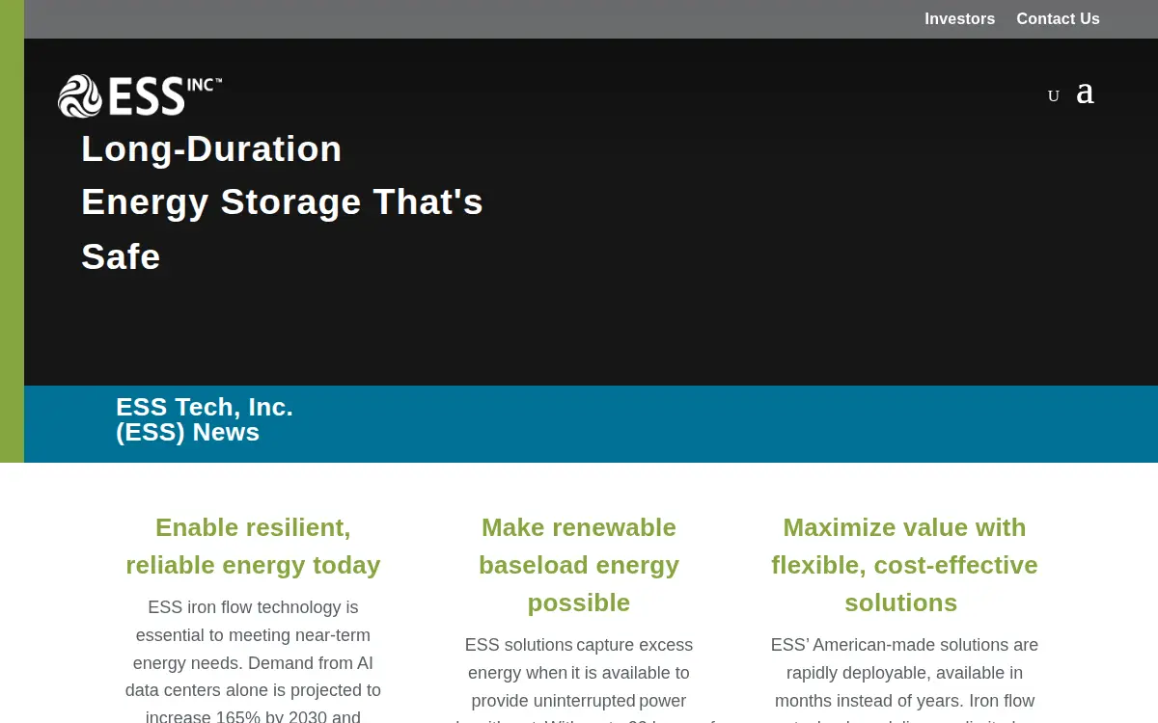Click heading 'Enable resilient, reliable energy today'
Screen dimensions: 1158x723
point(253,546)
